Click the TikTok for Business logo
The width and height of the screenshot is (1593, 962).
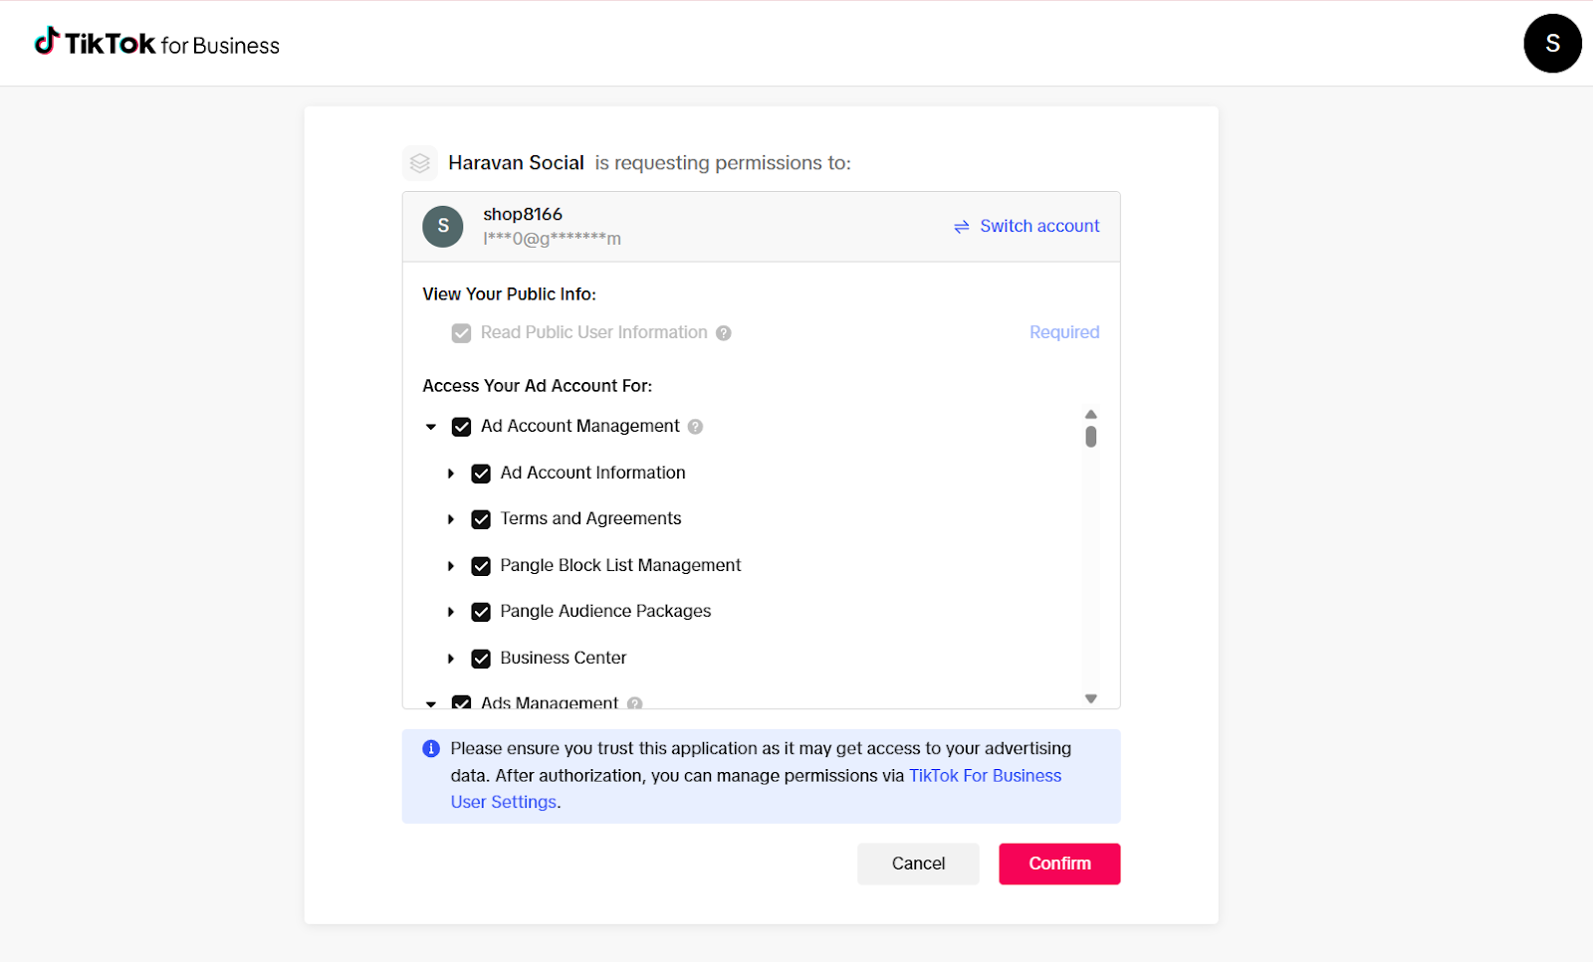(157, 44)
